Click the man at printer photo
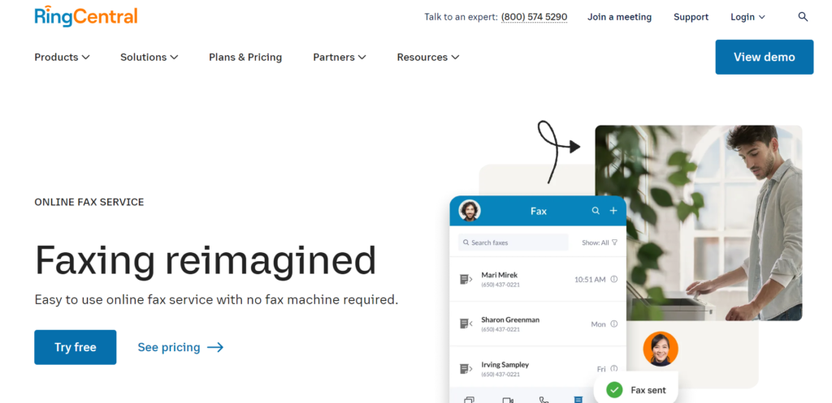 [x=698, y=223]
